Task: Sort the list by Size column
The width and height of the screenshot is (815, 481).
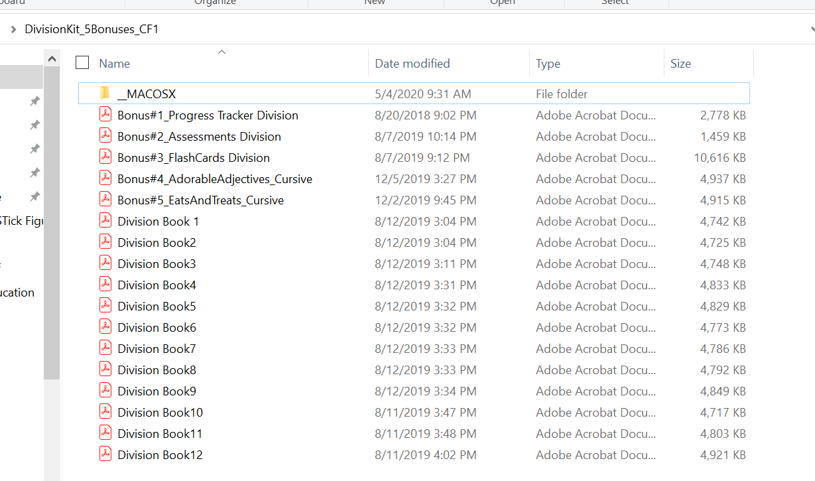Action: (x=680, y=64)
